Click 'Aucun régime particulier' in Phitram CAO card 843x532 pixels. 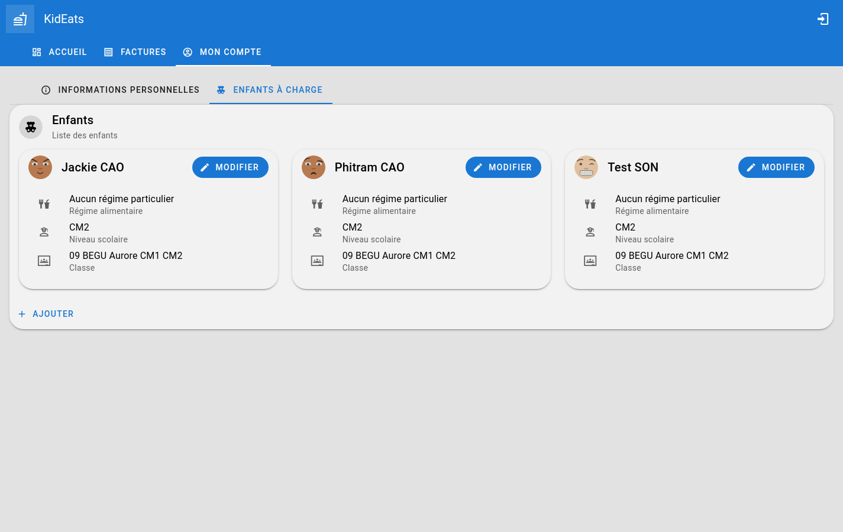395,199
